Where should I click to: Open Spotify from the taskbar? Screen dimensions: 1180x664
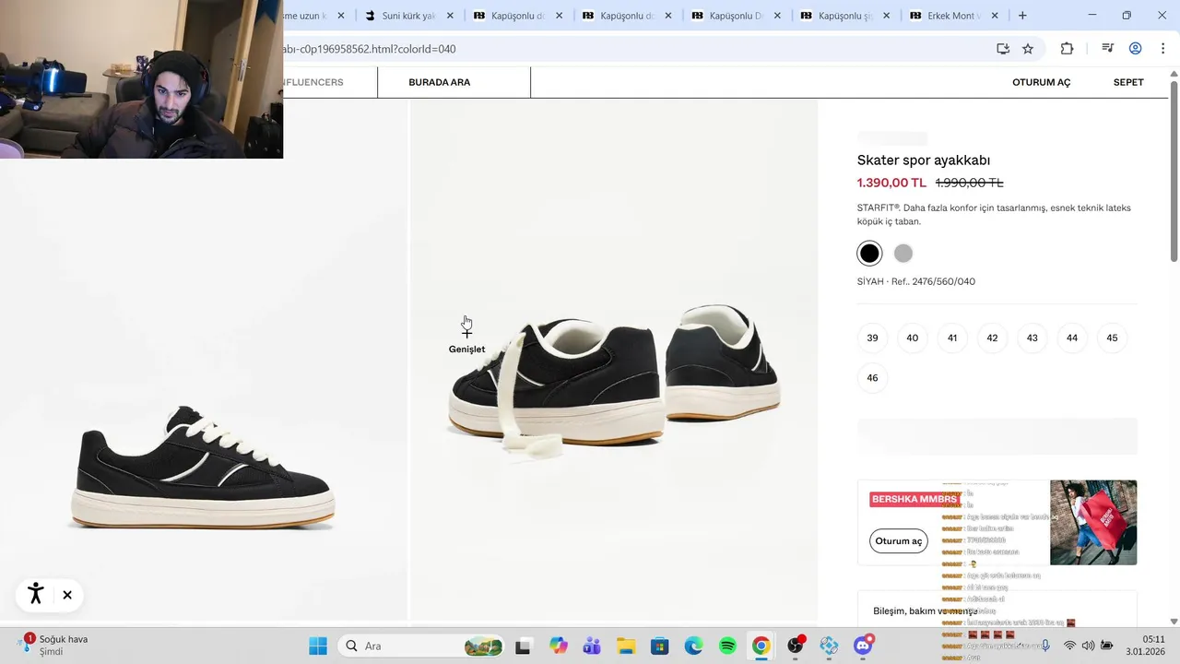(x=727, y=646)
